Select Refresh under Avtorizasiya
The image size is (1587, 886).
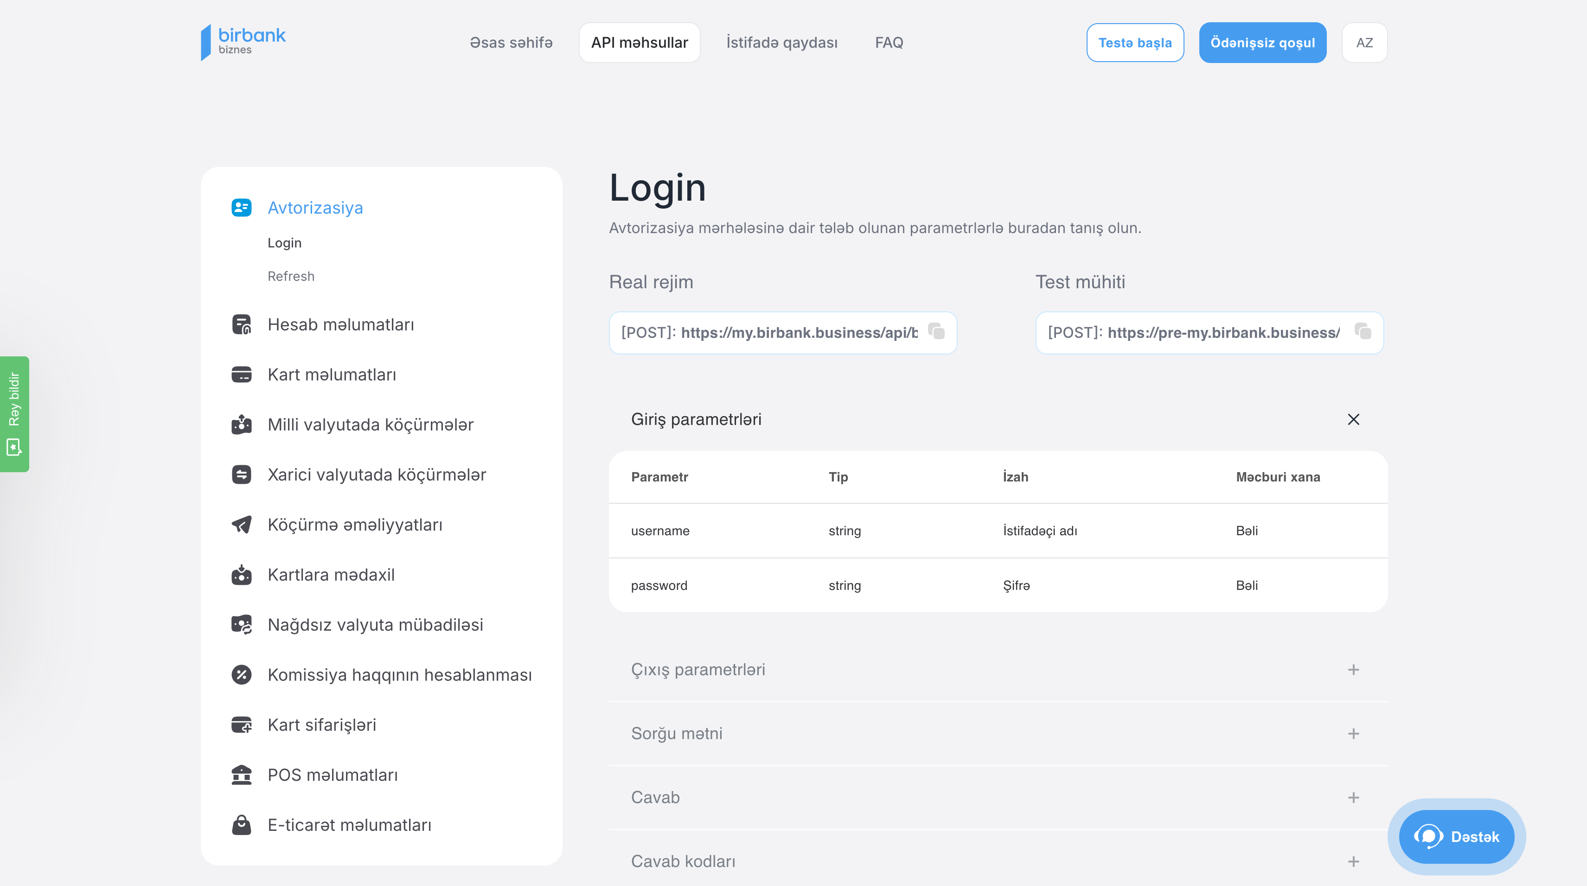tap(291, 276)
